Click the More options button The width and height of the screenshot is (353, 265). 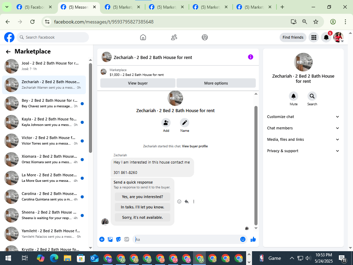(x=216, y=83)
